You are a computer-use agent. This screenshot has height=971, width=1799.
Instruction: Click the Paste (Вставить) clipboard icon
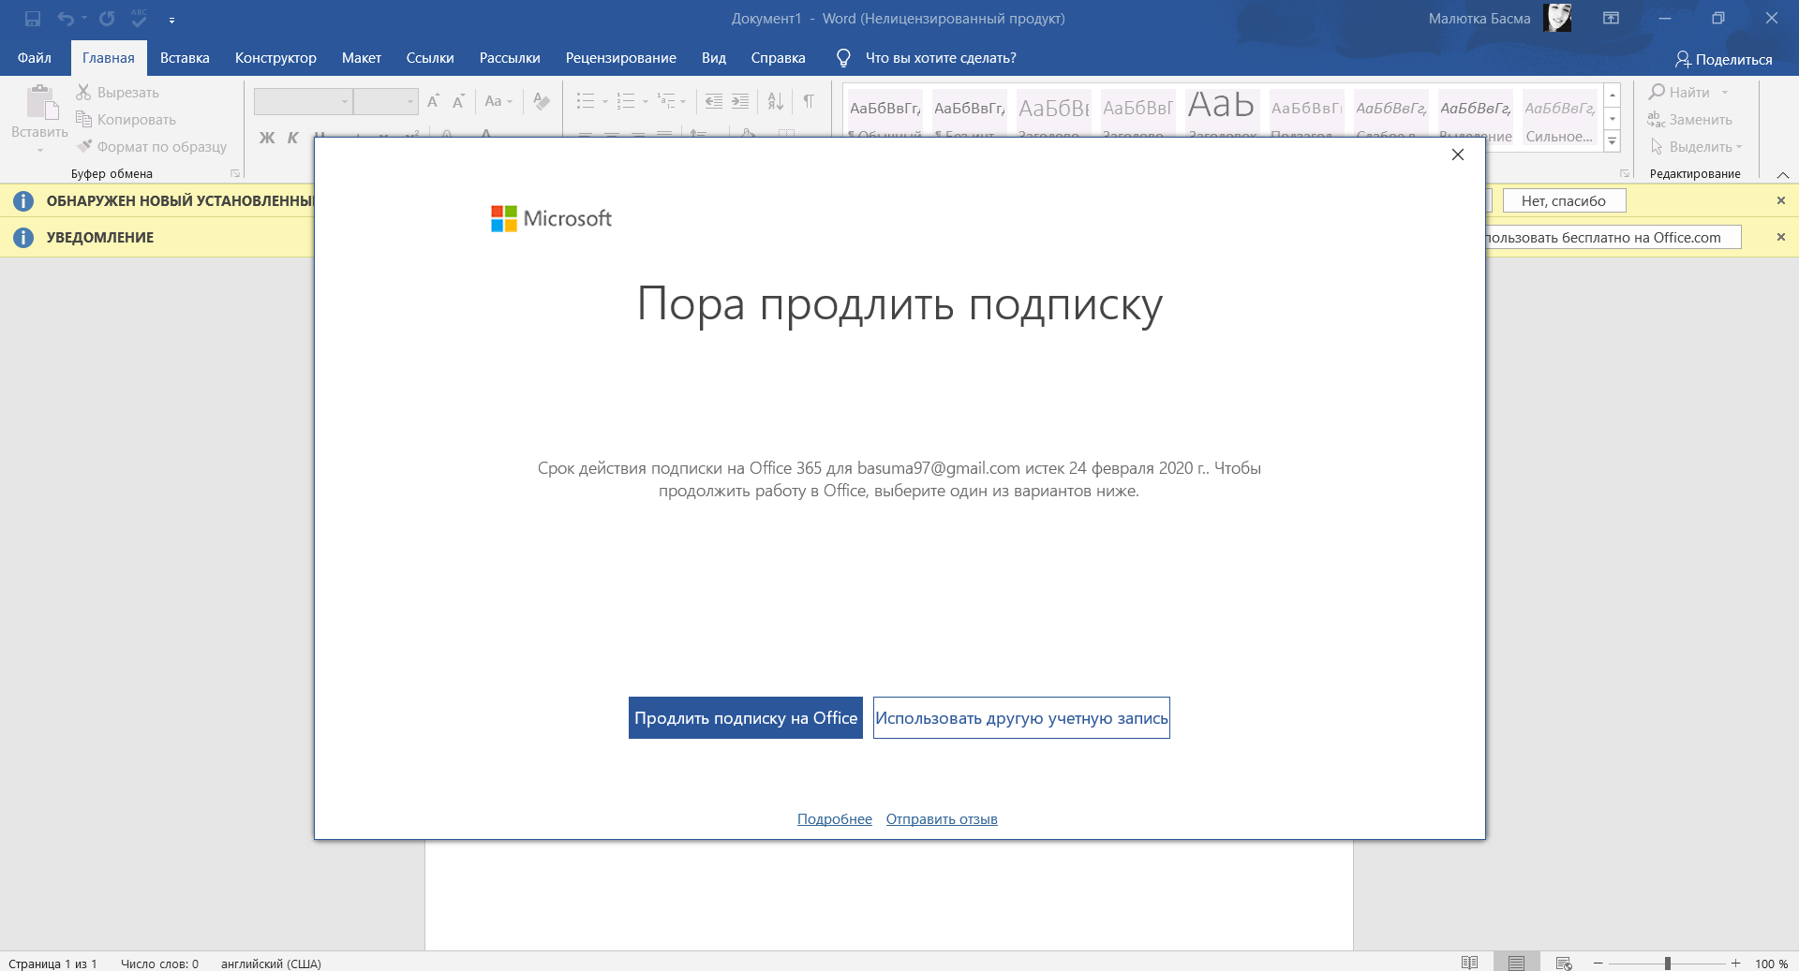pos(40,102)
